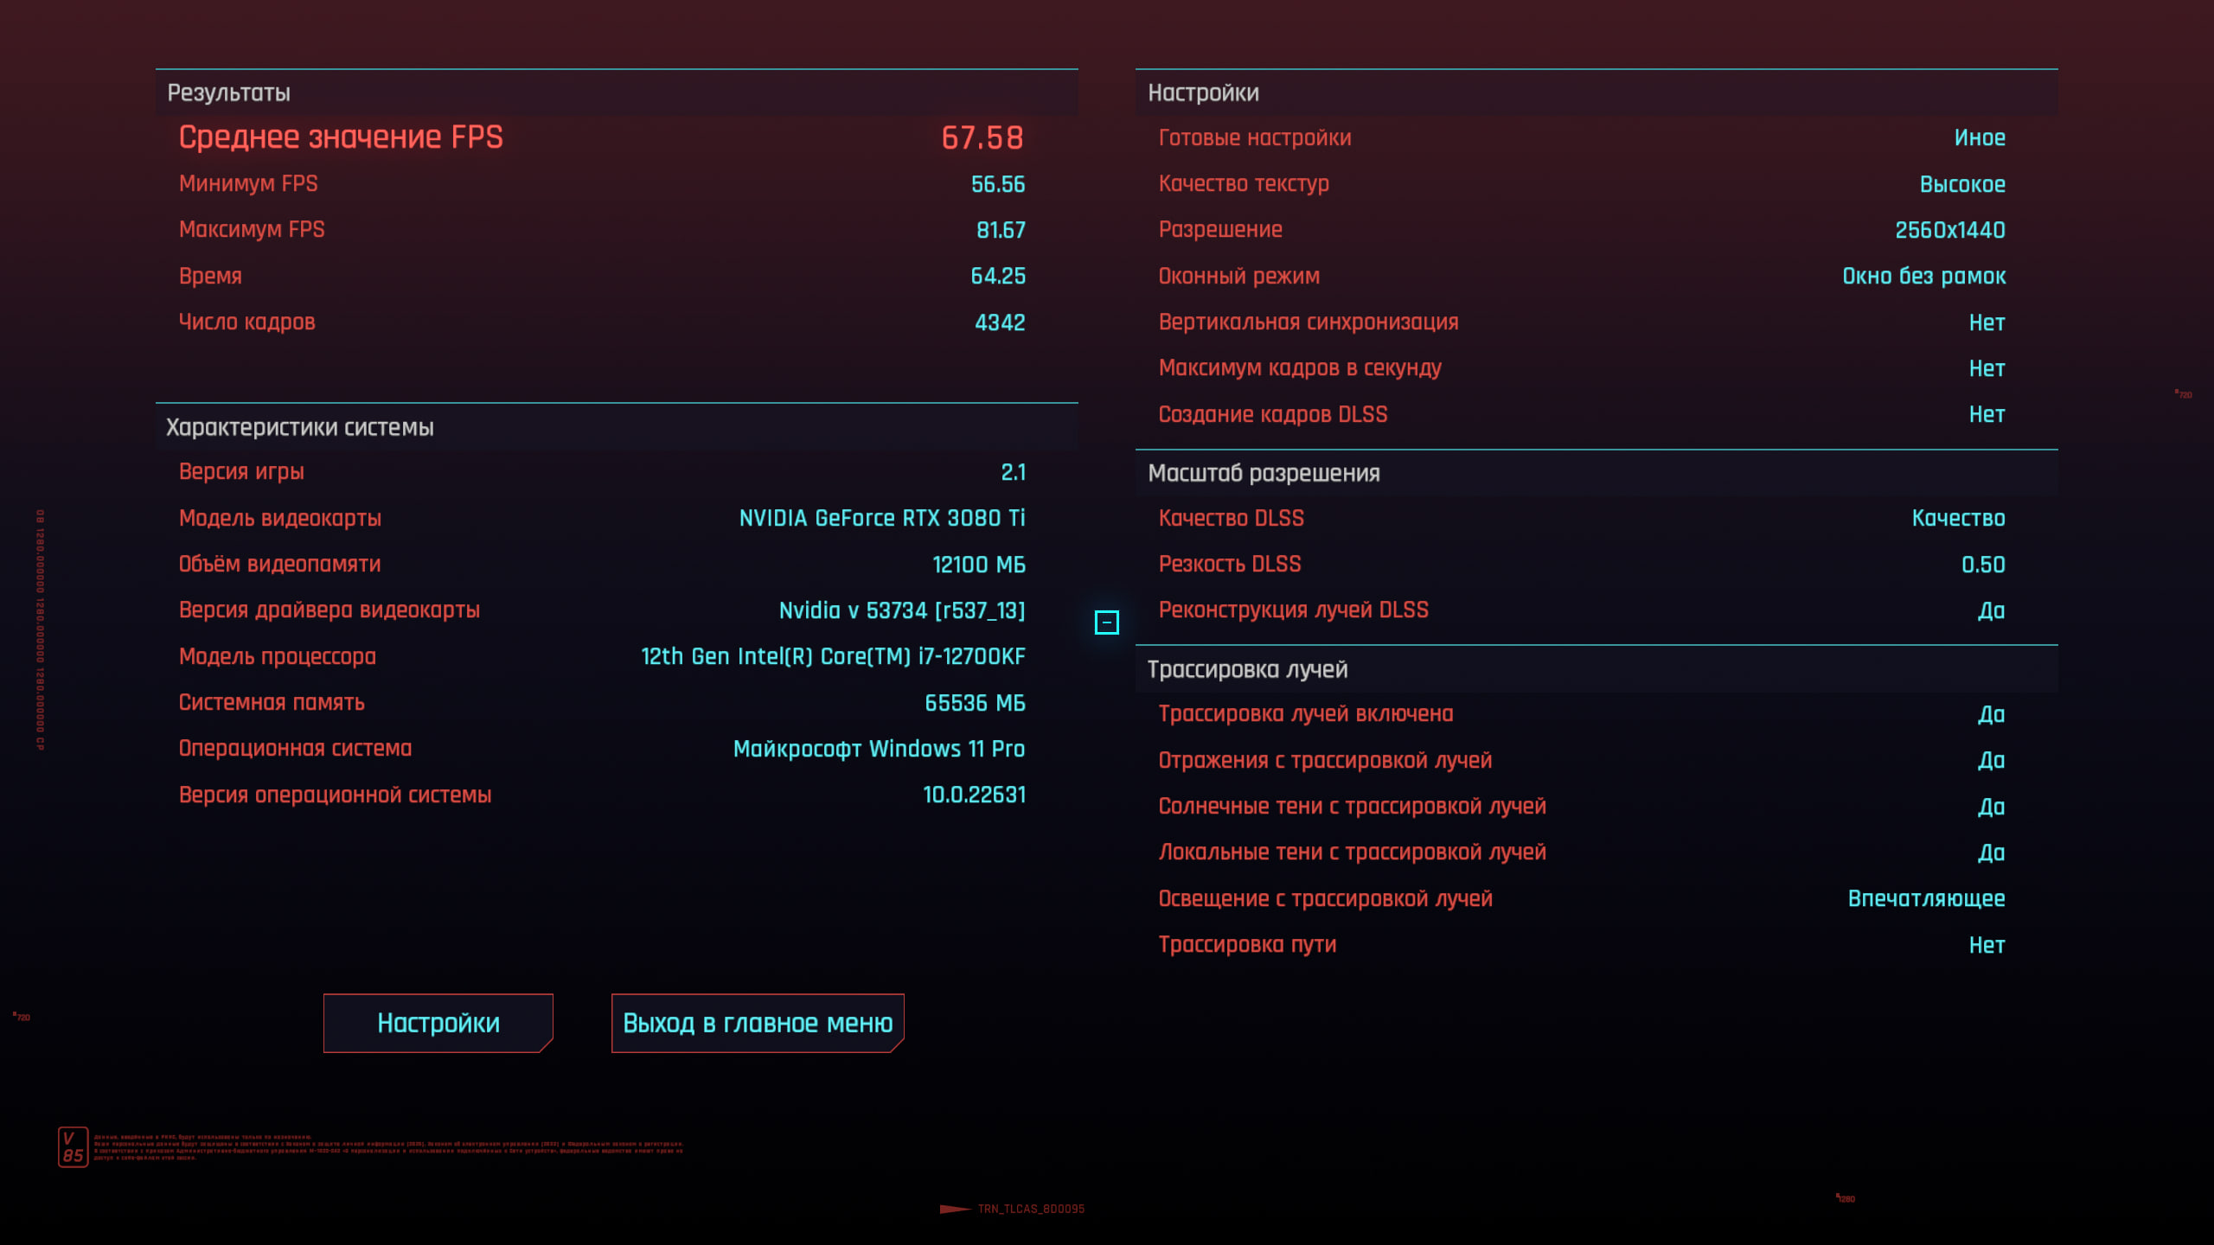
Task: Open the Качество текстур value Высокое
Action: pyautogui.click(x=1961, y=184)
